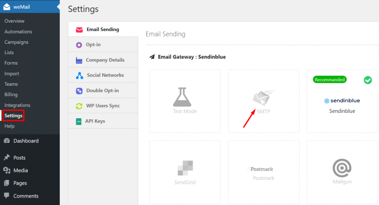Open the WP Users Sync tab

(103, 106)
